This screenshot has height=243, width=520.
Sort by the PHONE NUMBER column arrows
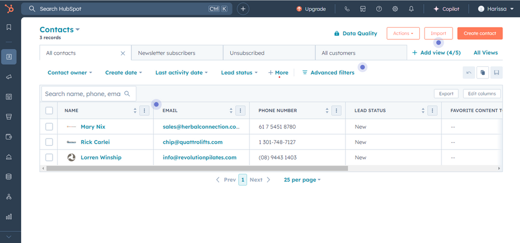[x=327, y=111]
